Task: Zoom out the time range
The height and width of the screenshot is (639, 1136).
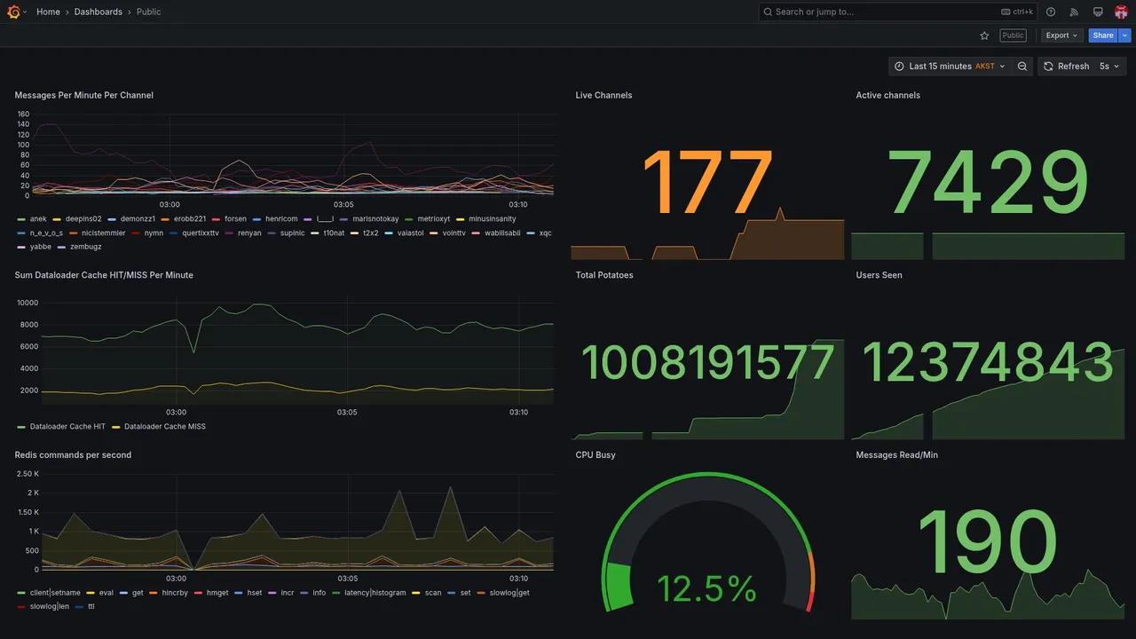Action: [x=1022, y=67]
